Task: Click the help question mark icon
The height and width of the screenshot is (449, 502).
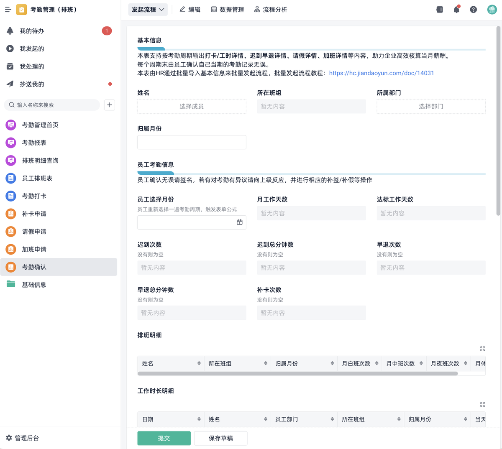Action: tap(473, 9)
